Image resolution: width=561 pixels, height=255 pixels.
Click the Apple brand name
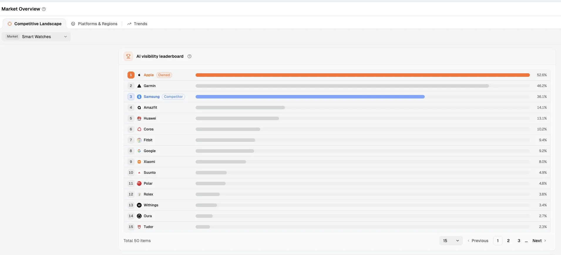(149, 75)
